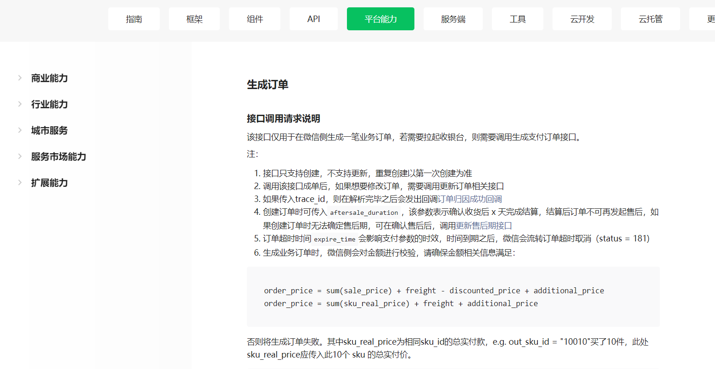The height and width of the screenshot is (369, 715).
Task: Click the aftersale_duration inline code
Action: 364,212
